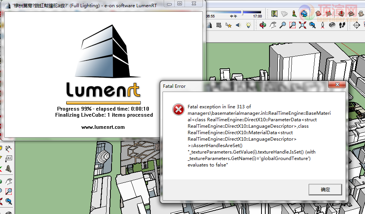365x214 pixels.
Task: Select the Look Around eye tool
Action: click(x=332, y=25)
